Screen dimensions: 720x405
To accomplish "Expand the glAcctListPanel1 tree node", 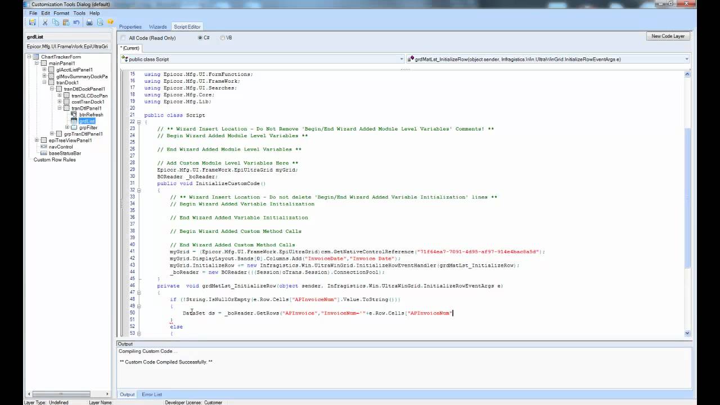I will [44, 70].
